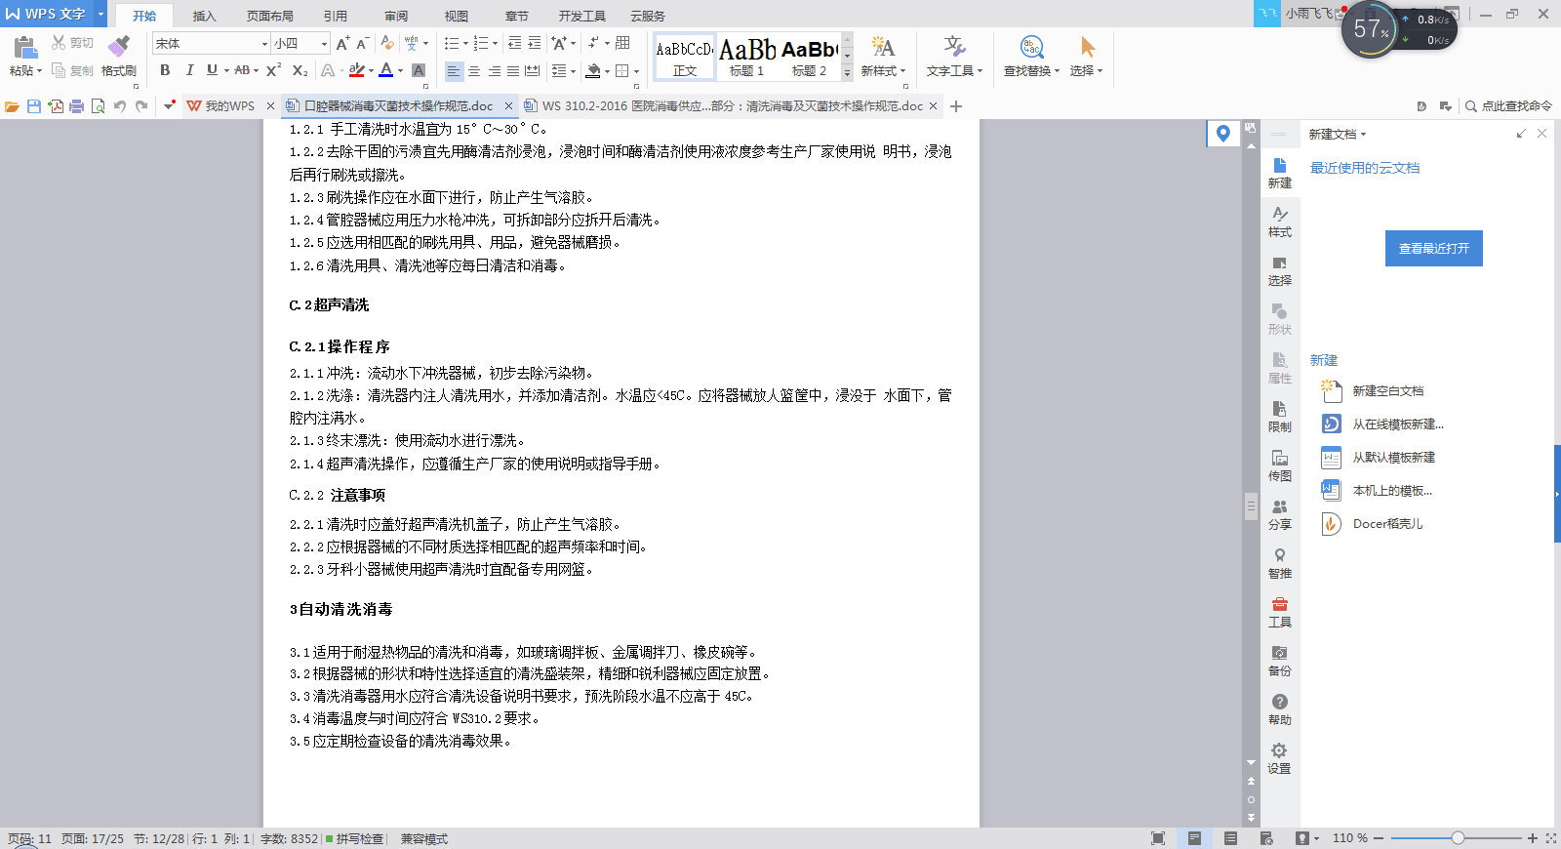Switch to web layout view in status bar
Viewport: 1561px width, 849px height.
click(x=1266, y=838)
